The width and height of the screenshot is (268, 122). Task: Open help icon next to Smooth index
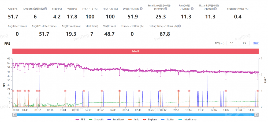tap(46, 9)
